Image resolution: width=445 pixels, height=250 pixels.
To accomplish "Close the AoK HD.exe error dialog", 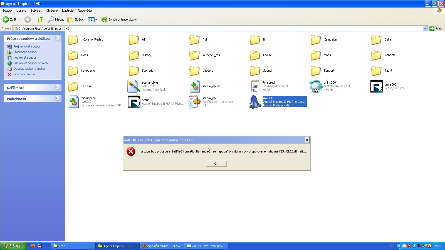I will 307,140.
